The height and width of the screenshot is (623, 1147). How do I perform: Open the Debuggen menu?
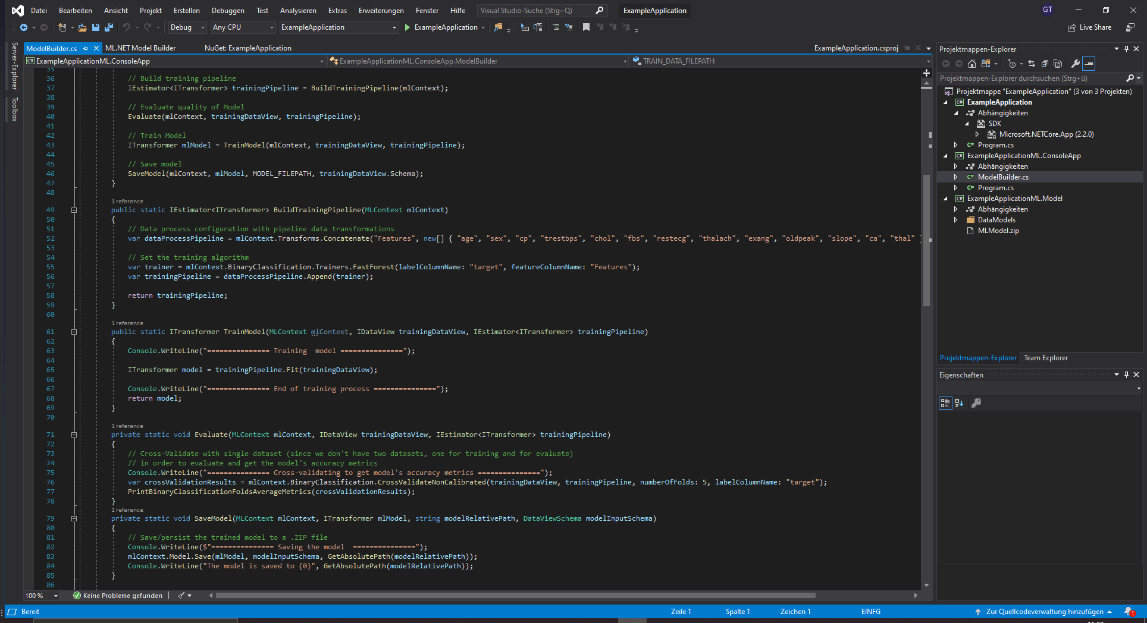coord(228,10)
